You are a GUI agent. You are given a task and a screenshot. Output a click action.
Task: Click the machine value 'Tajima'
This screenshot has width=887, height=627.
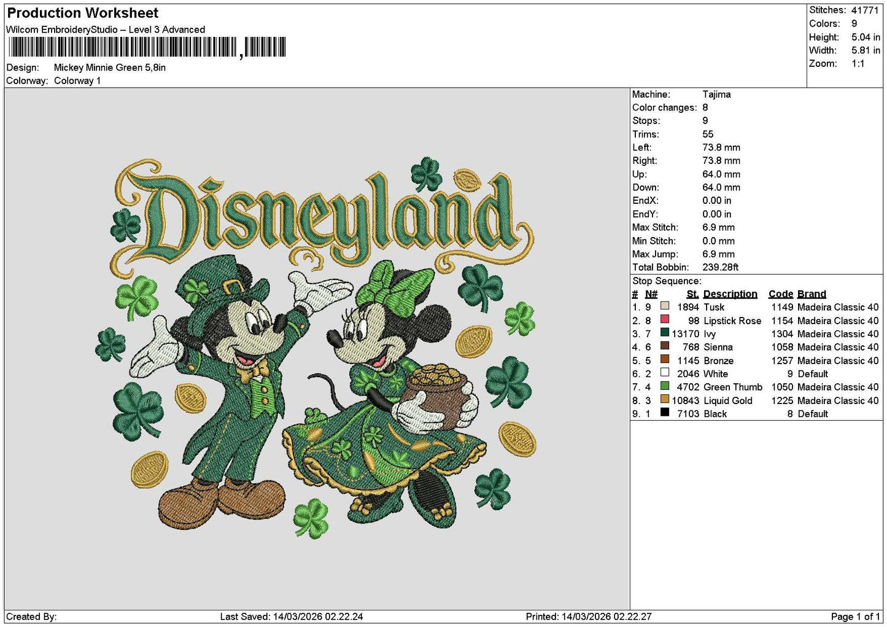point(716,94)
